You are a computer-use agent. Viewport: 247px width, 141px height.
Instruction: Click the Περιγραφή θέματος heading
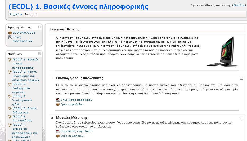click(65, 29)
